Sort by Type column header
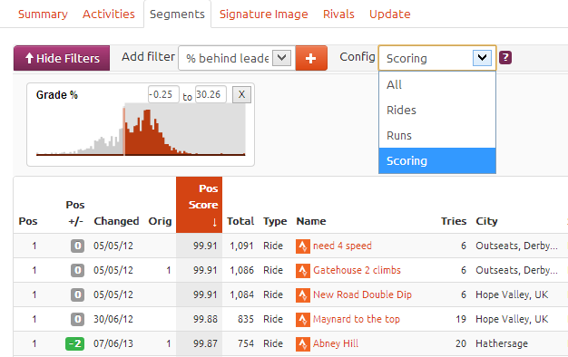This screenshot has width=568, height=357. 275,221
